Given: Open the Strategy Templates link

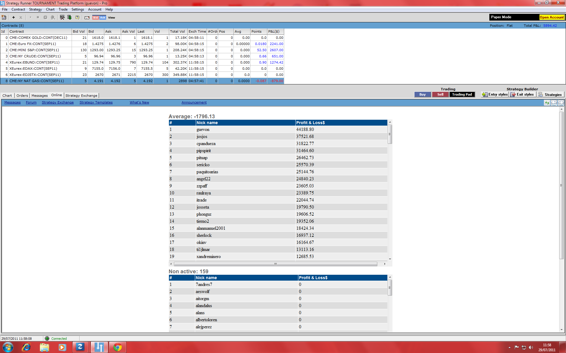Looking at the screenshot, I should point(96,102).
